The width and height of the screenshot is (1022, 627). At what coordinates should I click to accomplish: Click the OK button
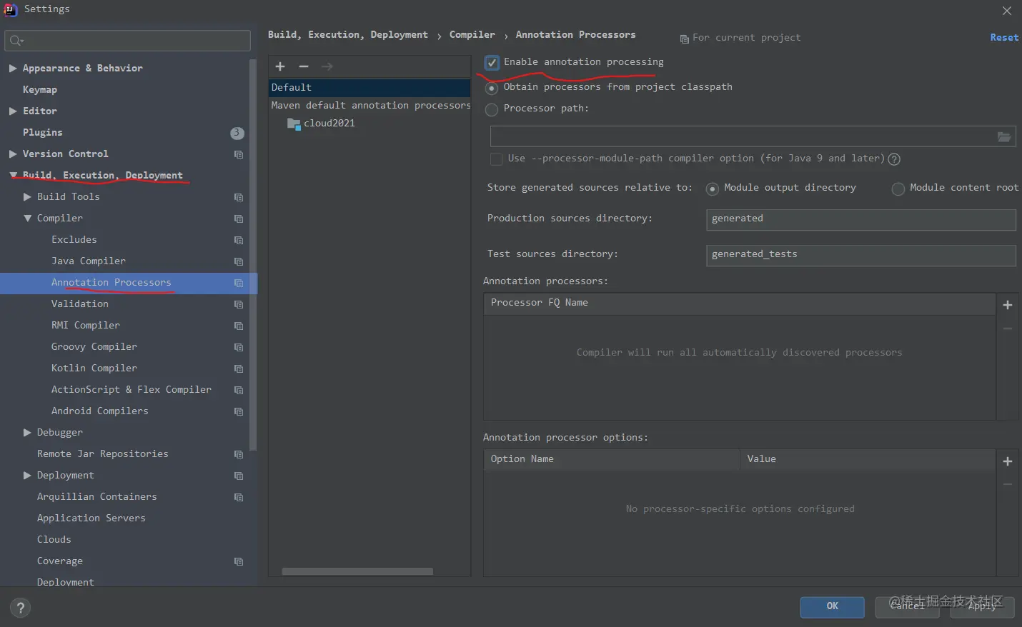[x=832, y=607]
